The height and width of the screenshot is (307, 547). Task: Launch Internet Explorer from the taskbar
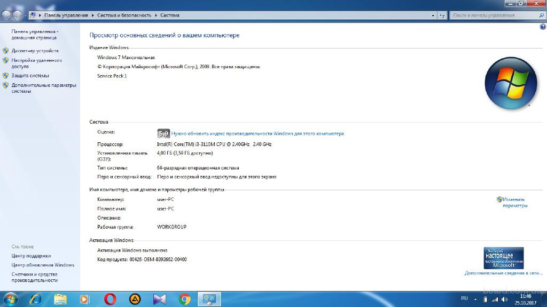point(36,299)
